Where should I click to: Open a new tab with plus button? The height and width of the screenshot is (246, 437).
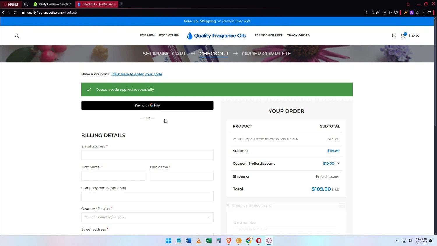[121, 4]
